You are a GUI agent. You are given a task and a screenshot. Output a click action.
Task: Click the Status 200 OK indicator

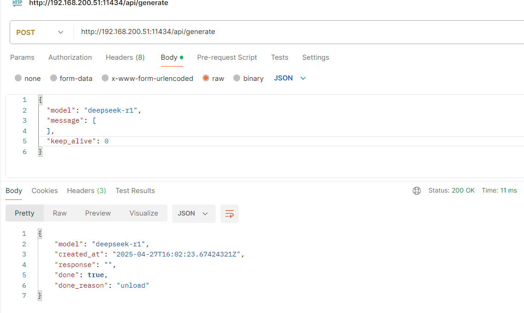click(451, 190)
